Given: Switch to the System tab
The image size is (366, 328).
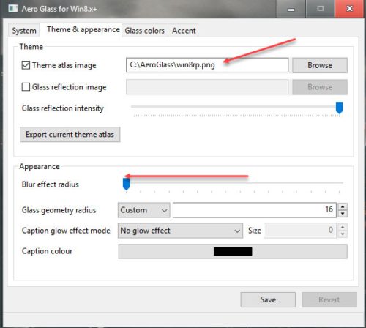Looking at the screenshot, I should (x=24, y=31).
